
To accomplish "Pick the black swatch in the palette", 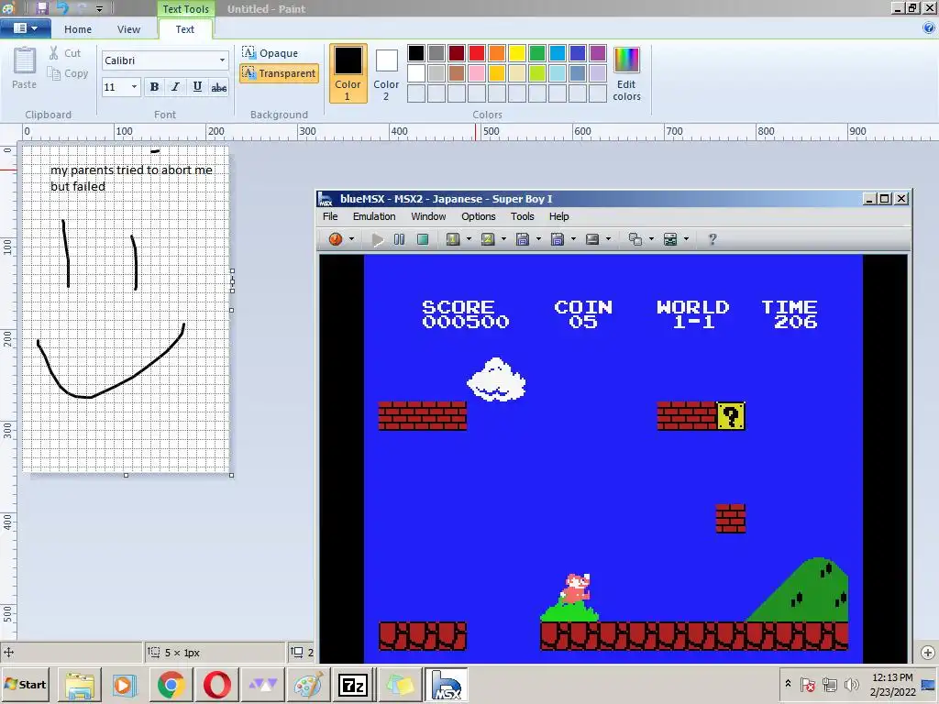I will click(x=416, y=53).
